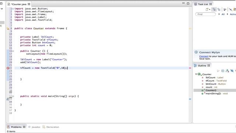Click the marker icon beside line 33
236x133 pixels.
coord(8,99)
